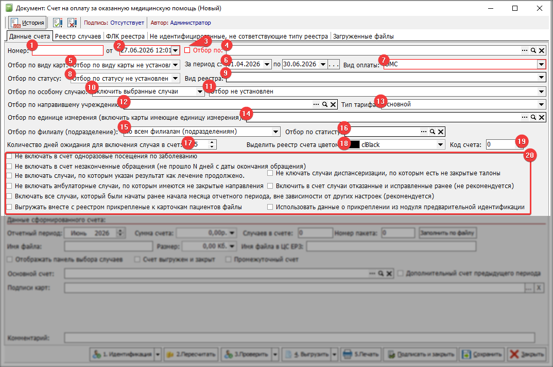Click the Сохранить button
This screenshot has width=553, height=367.
tap(482, 354)
